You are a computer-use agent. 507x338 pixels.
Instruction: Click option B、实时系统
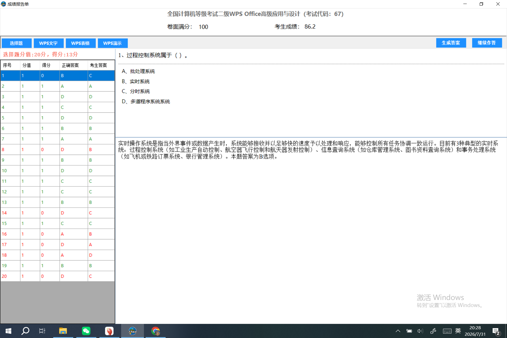click(136, 81)
